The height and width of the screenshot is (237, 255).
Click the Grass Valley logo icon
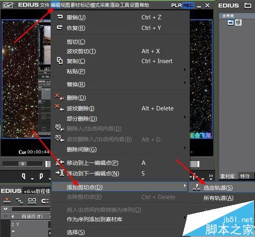click(8, 5)
